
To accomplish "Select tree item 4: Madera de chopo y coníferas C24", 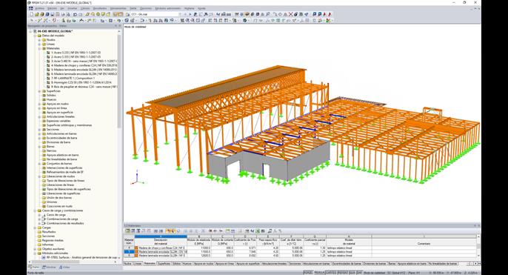I will 84,65.
